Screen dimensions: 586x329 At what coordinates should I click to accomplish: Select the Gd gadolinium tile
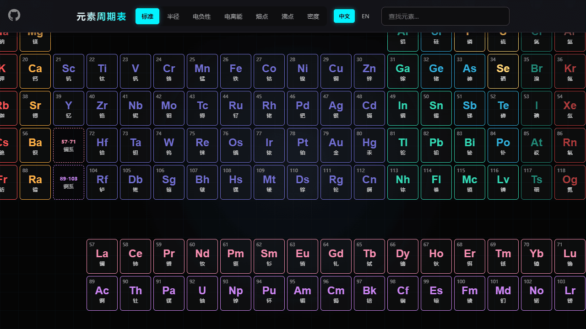point(336,256)
